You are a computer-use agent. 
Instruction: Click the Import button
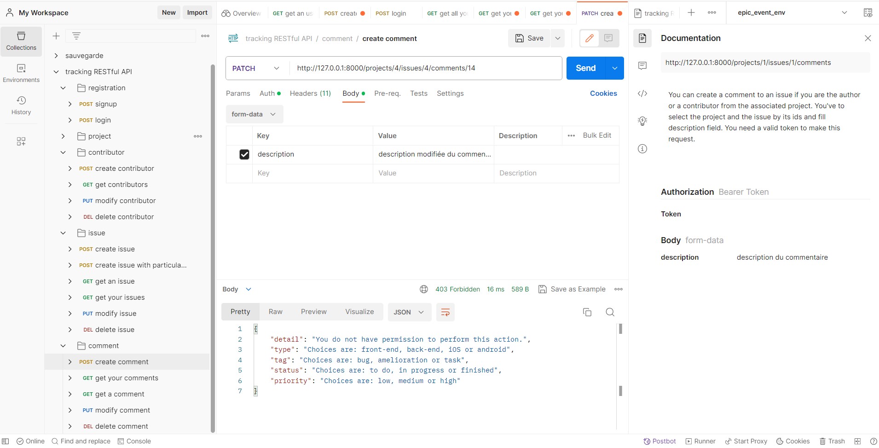(197, 12)
